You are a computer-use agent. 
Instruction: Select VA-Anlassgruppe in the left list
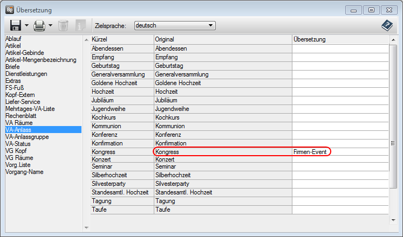29,137
